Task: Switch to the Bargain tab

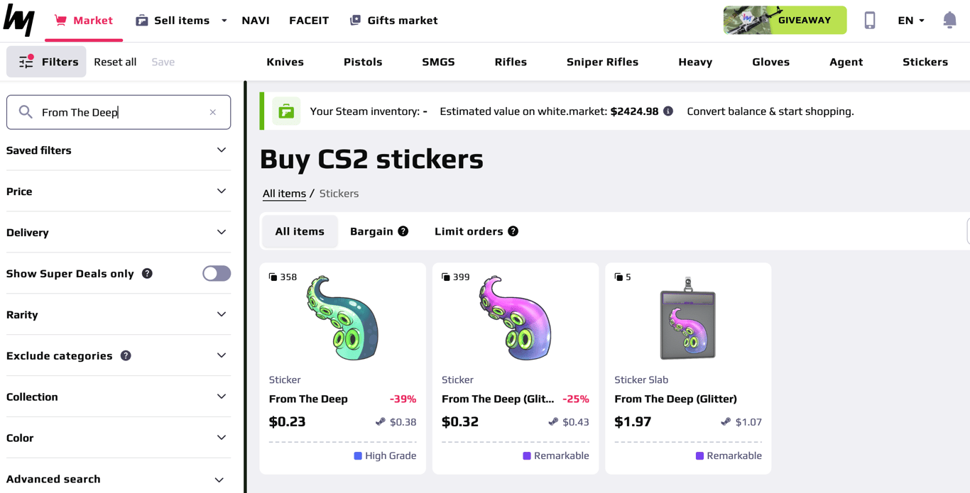Action: click(x=379, y=231)
